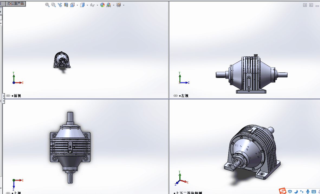Select the Previous View icon
The width and height of the screenshot is (320, 194).
[60, 5]
